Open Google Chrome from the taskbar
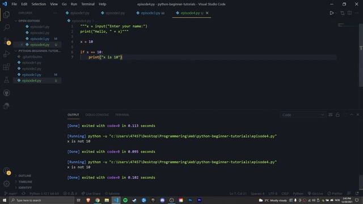 98,200
